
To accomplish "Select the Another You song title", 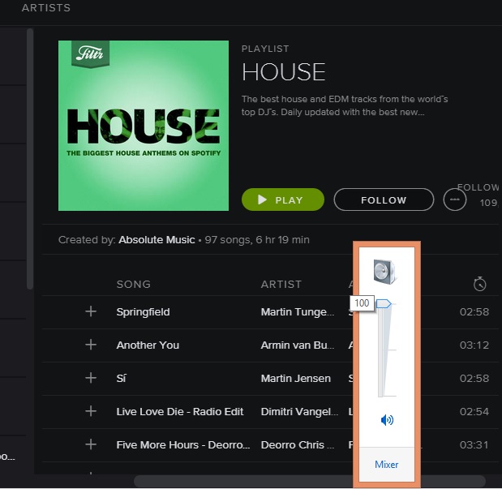I will [x=148, y=345].
